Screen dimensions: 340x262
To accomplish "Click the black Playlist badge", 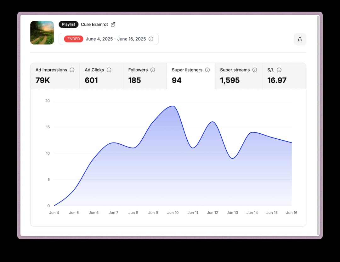I will (68, 24).
